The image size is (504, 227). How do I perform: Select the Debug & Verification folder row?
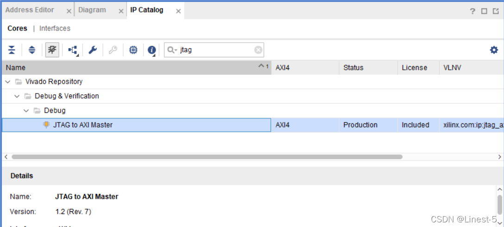pos(252,96)
